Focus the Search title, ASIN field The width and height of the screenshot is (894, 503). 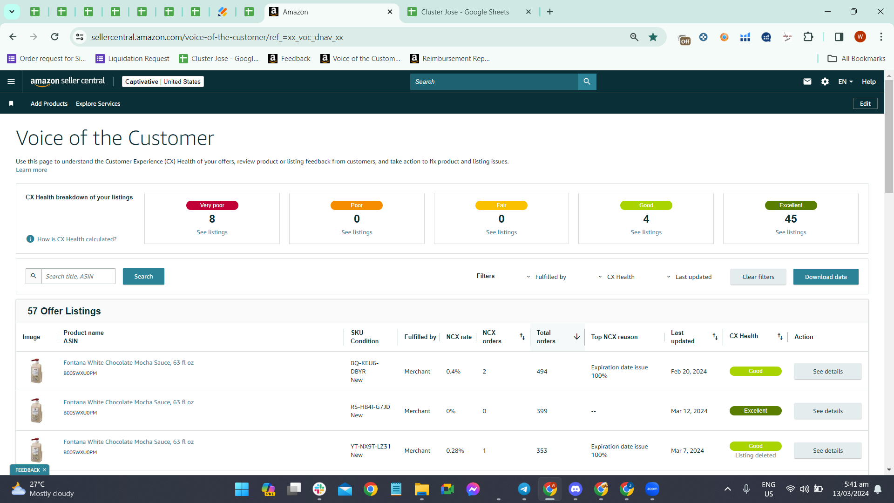(78, 276)
